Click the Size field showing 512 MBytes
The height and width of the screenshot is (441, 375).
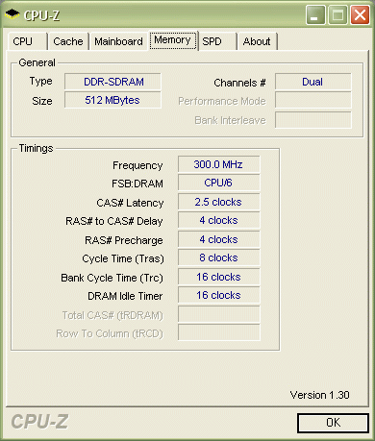(x=112, y=100)
